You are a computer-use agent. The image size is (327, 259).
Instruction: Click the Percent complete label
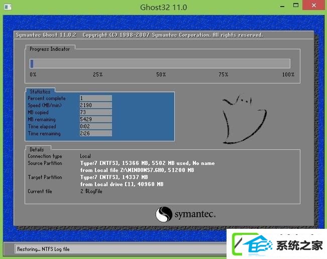pyautogui.click(x=47, y=98)
